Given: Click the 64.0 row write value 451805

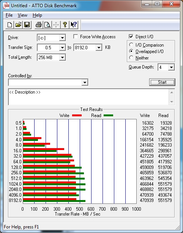Looking at the screenshot, I should (147, 161).
